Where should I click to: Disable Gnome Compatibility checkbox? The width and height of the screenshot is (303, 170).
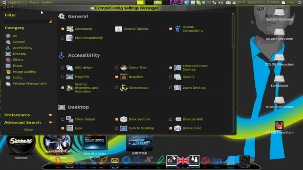170,29
